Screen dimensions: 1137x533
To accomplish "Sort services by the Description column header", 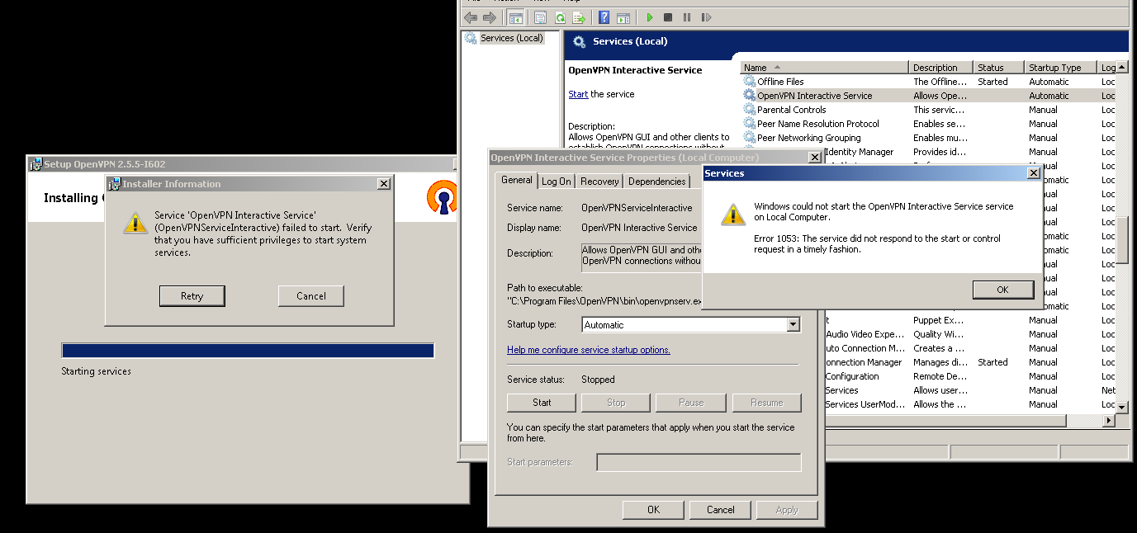I will click(x=940, y=68).
